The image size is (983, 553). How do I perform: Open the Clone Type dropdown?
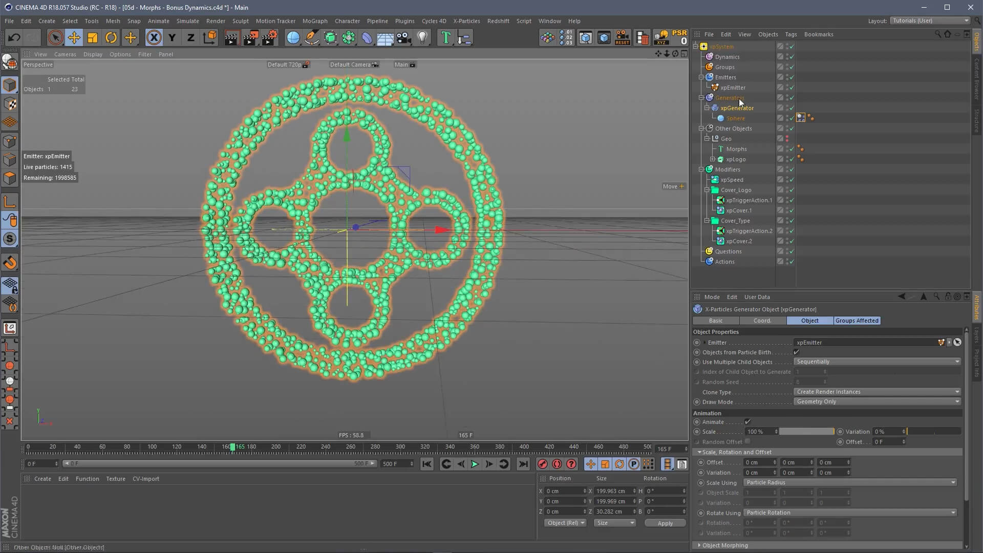tap(877, 392)
